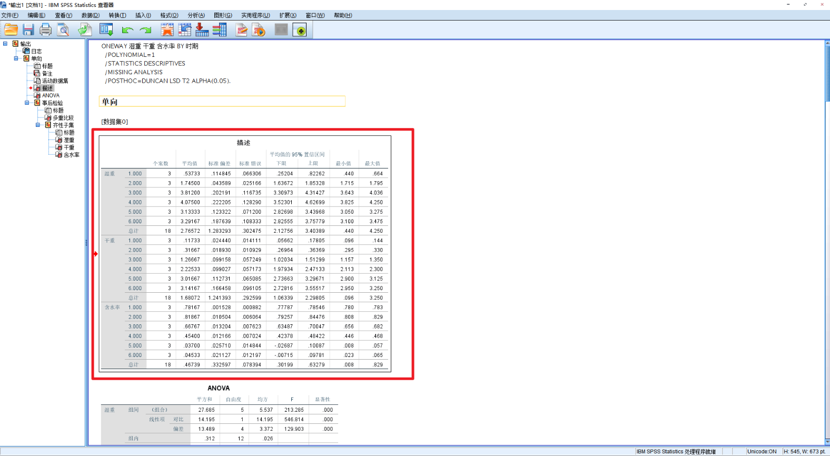Open the 扩展(X) menu
This screenshot has height=456, width=830.
pos(288,15)
